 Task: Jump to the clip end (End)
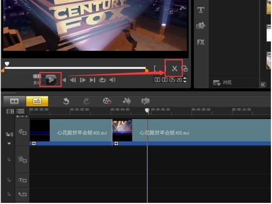point(92,80)
